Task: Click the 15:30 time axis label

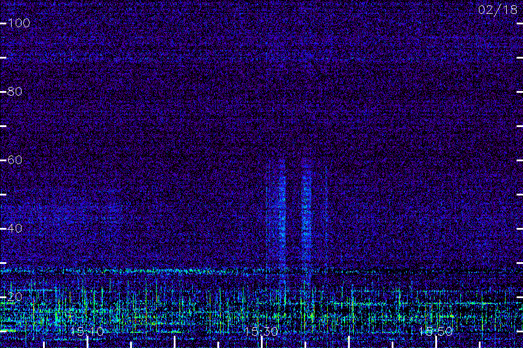Action: tap(261, 331)
